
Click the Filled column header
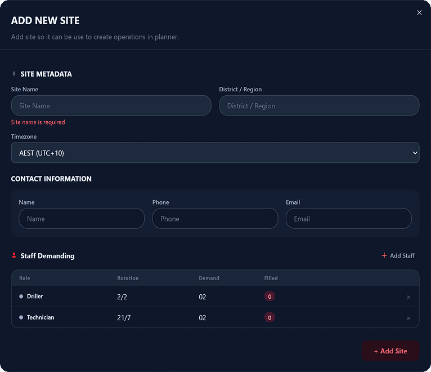[271, 278]
